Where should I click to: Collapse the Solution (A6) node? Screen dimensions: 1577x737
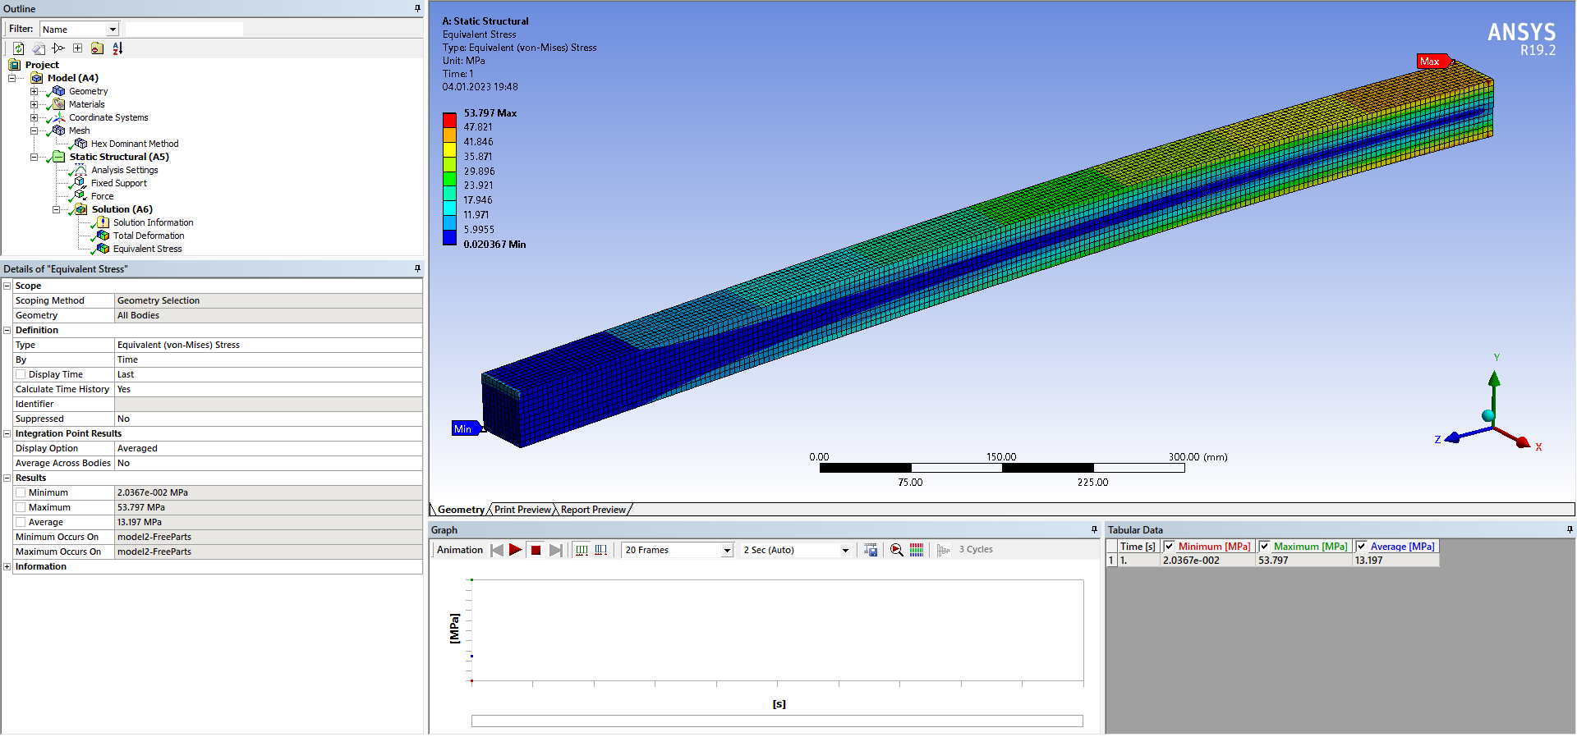coord(56,209)
